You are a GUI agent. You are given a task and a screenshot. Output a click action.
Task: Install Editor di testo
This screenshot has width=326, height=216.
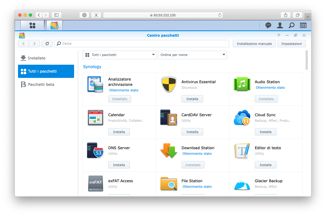point(266,165)
